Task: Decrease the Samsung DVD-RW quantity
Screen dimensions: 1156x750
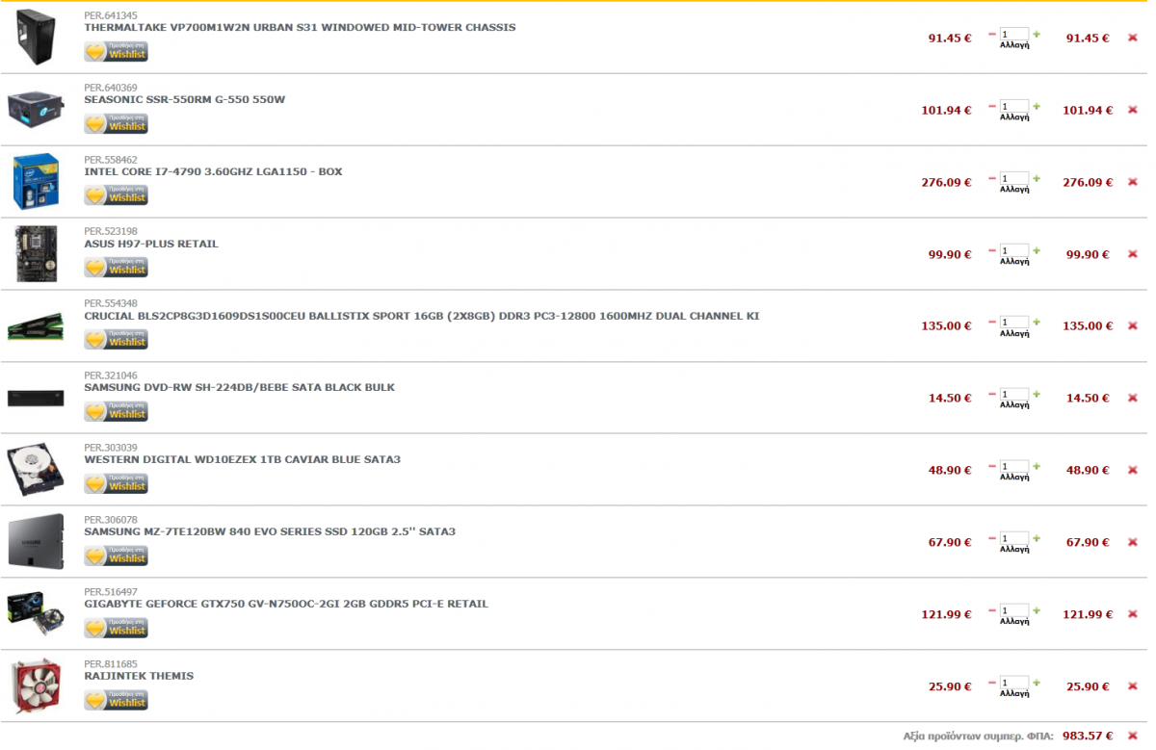Action: pos(992,395)
